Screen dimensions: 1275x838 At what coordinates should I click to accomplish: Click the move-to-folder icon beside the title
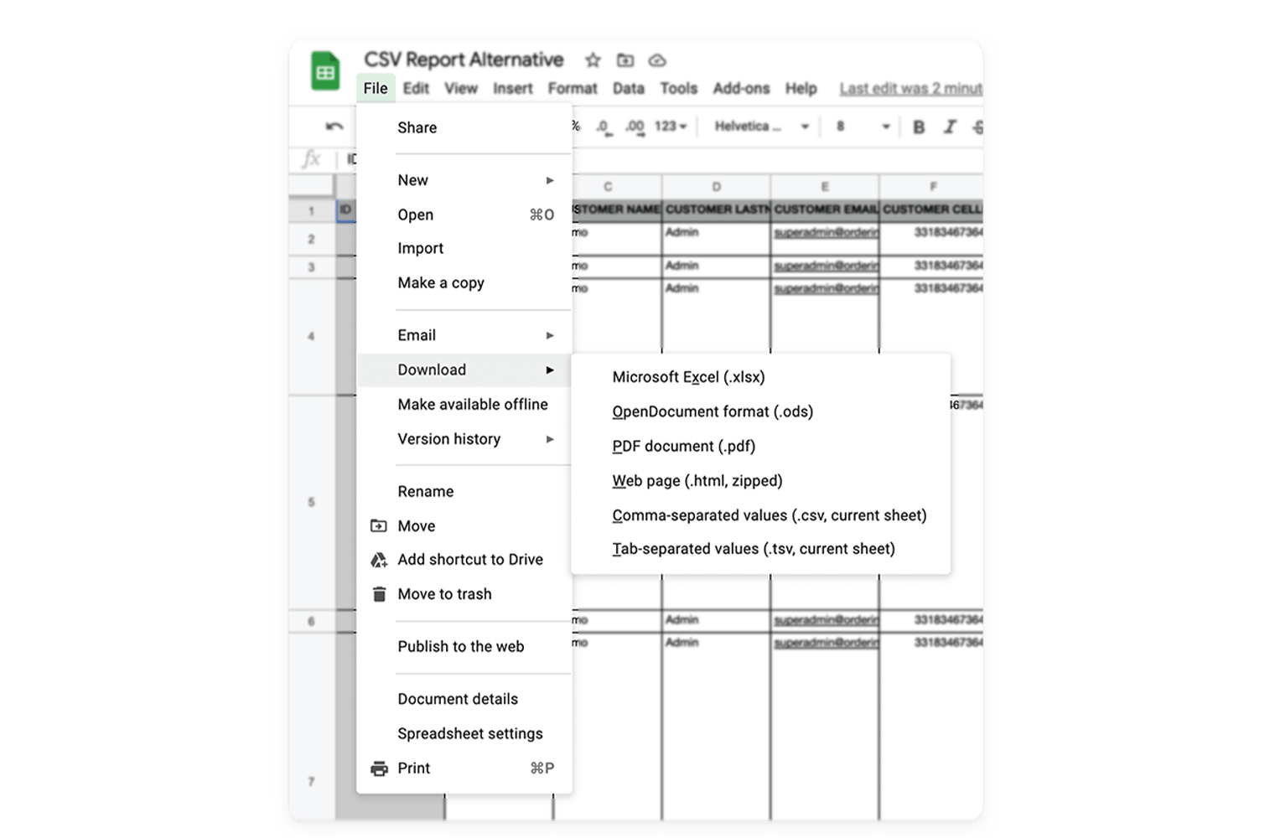point(625,60)
